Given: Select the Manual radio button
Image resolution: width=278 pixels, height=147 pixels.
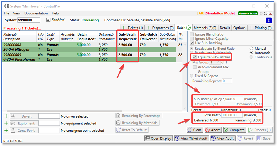Looking at the screenshot, I should pyautogui.click(x=251, y=48).
